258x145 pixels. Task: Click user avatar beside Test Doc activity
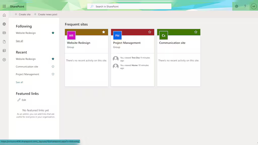116,59
